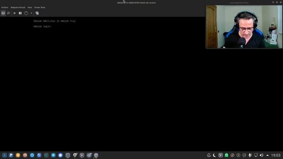Toggle night light moon icon
The width and height of the screenshot is (283, 159).
pyautogui.click(x=214, y=155)
